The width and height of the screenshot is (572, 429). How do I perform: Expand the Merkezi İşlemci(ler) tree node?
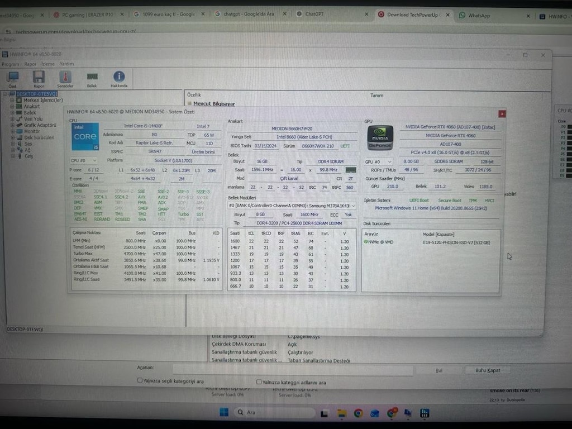tap(12, 100)
